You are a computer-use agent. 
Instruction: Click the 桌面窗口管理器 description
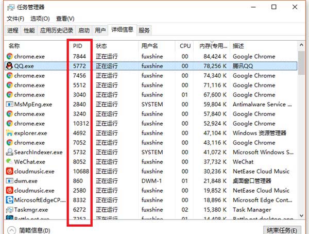(252, 181)
